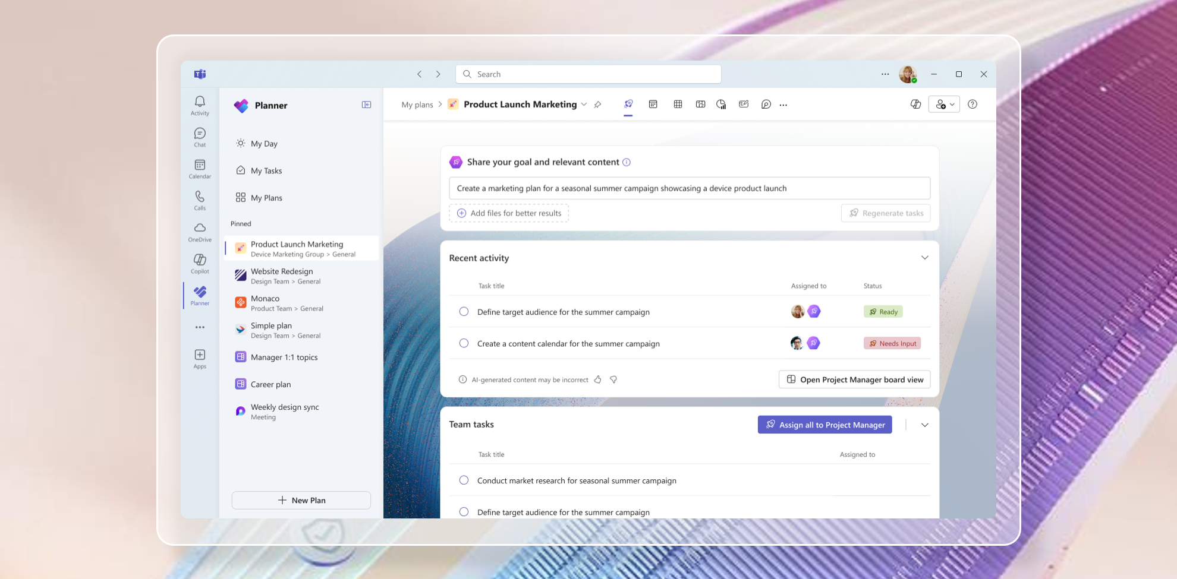Switch to the Charts view icon
The image size is (1177, 579).
(721, 104)
